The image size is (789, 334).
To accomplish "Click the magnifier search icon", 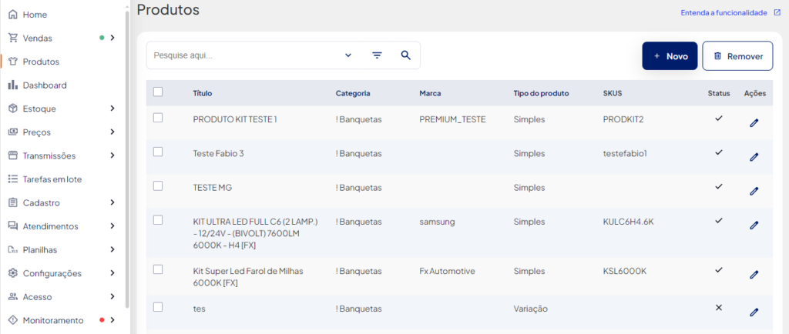I will click(x=405, y=55).
